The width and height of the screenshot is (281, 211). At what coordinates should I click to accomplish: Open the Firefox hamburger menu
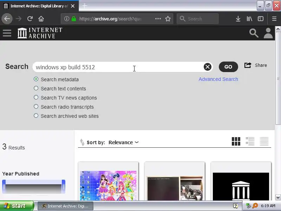(274, 19)
